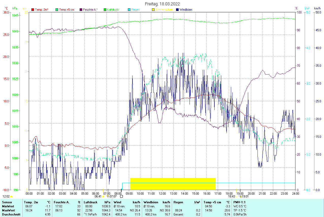Screen dimensions: 324x217
Task: Click the 1045 pressure axis label
Action: (x=15, y=15)
